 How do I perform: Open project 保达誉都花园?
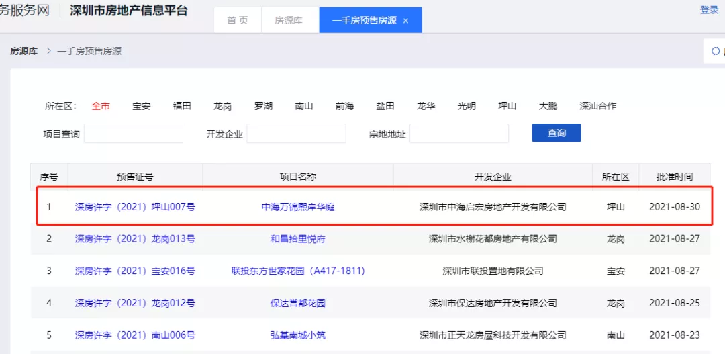(298, 303)
